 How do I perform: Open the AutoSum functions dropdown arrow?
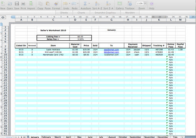pyautogui.click(x=89, y=3)
